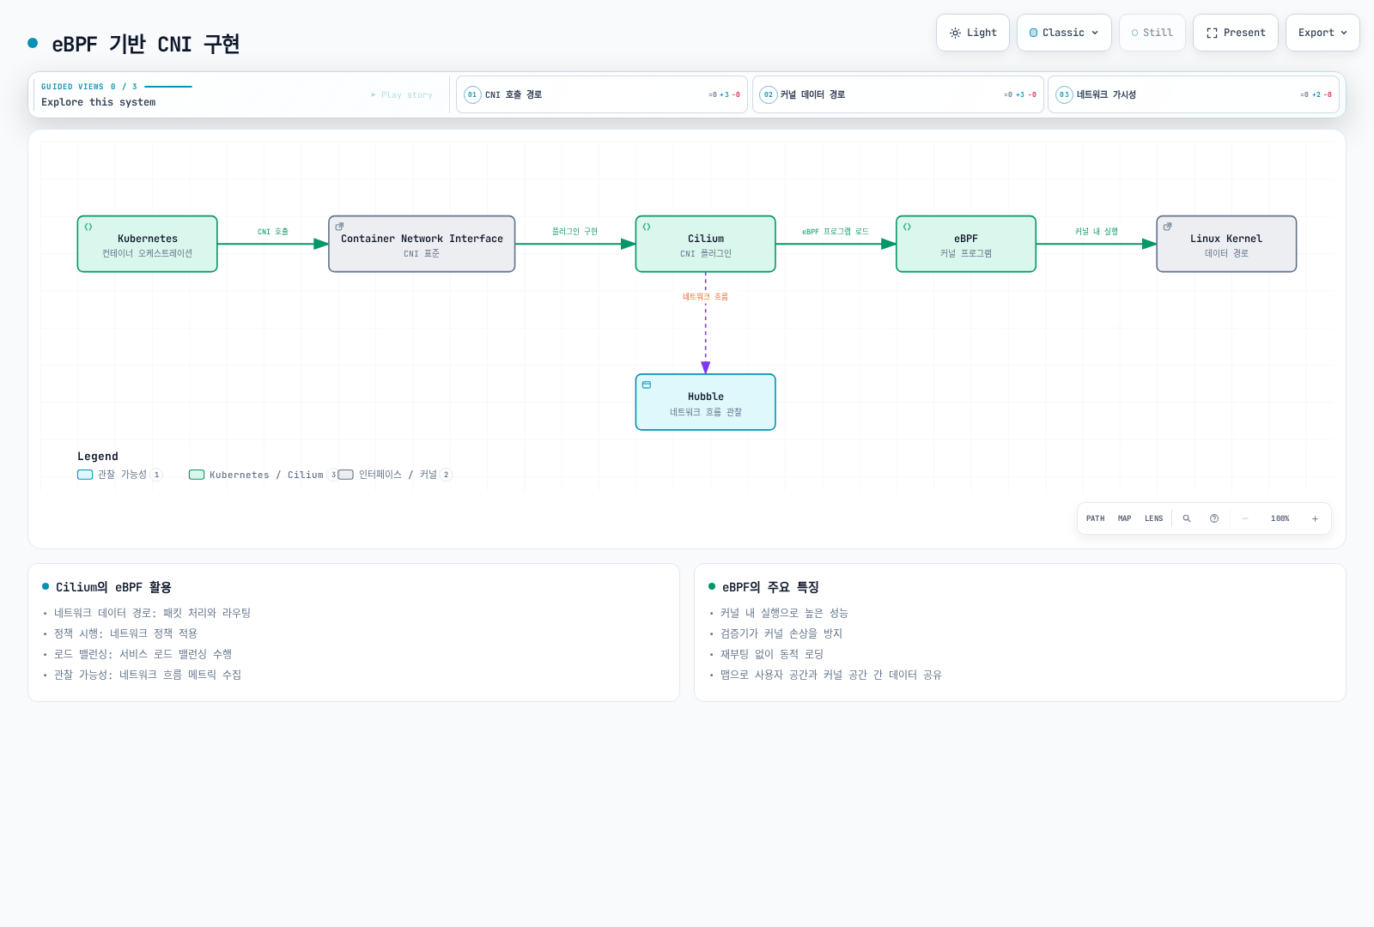Select the Linux Kernel node

click(x=1226, y=244)
